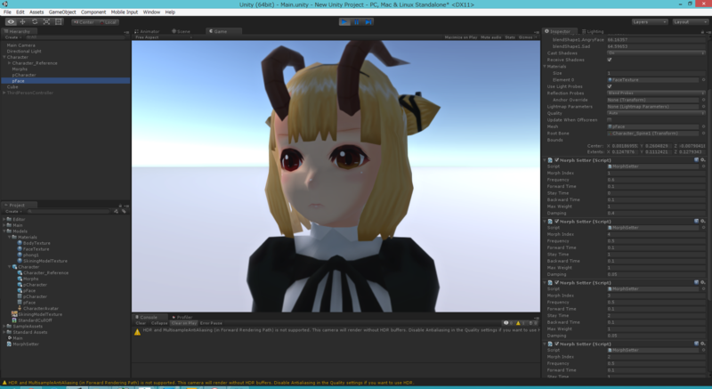Disable Morph Setter with Morph Index 4
The image size is (712, 389).
pos(557,222)
